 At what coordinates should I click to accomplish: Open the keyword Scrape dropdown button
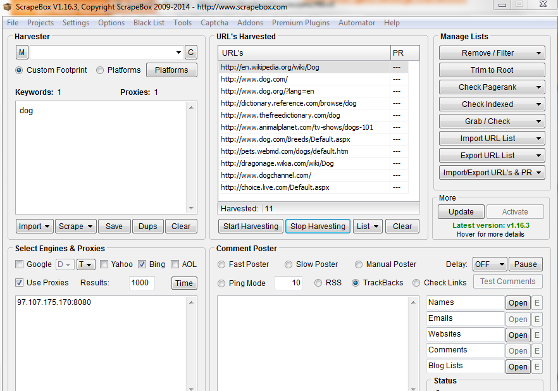click(75, 227)
